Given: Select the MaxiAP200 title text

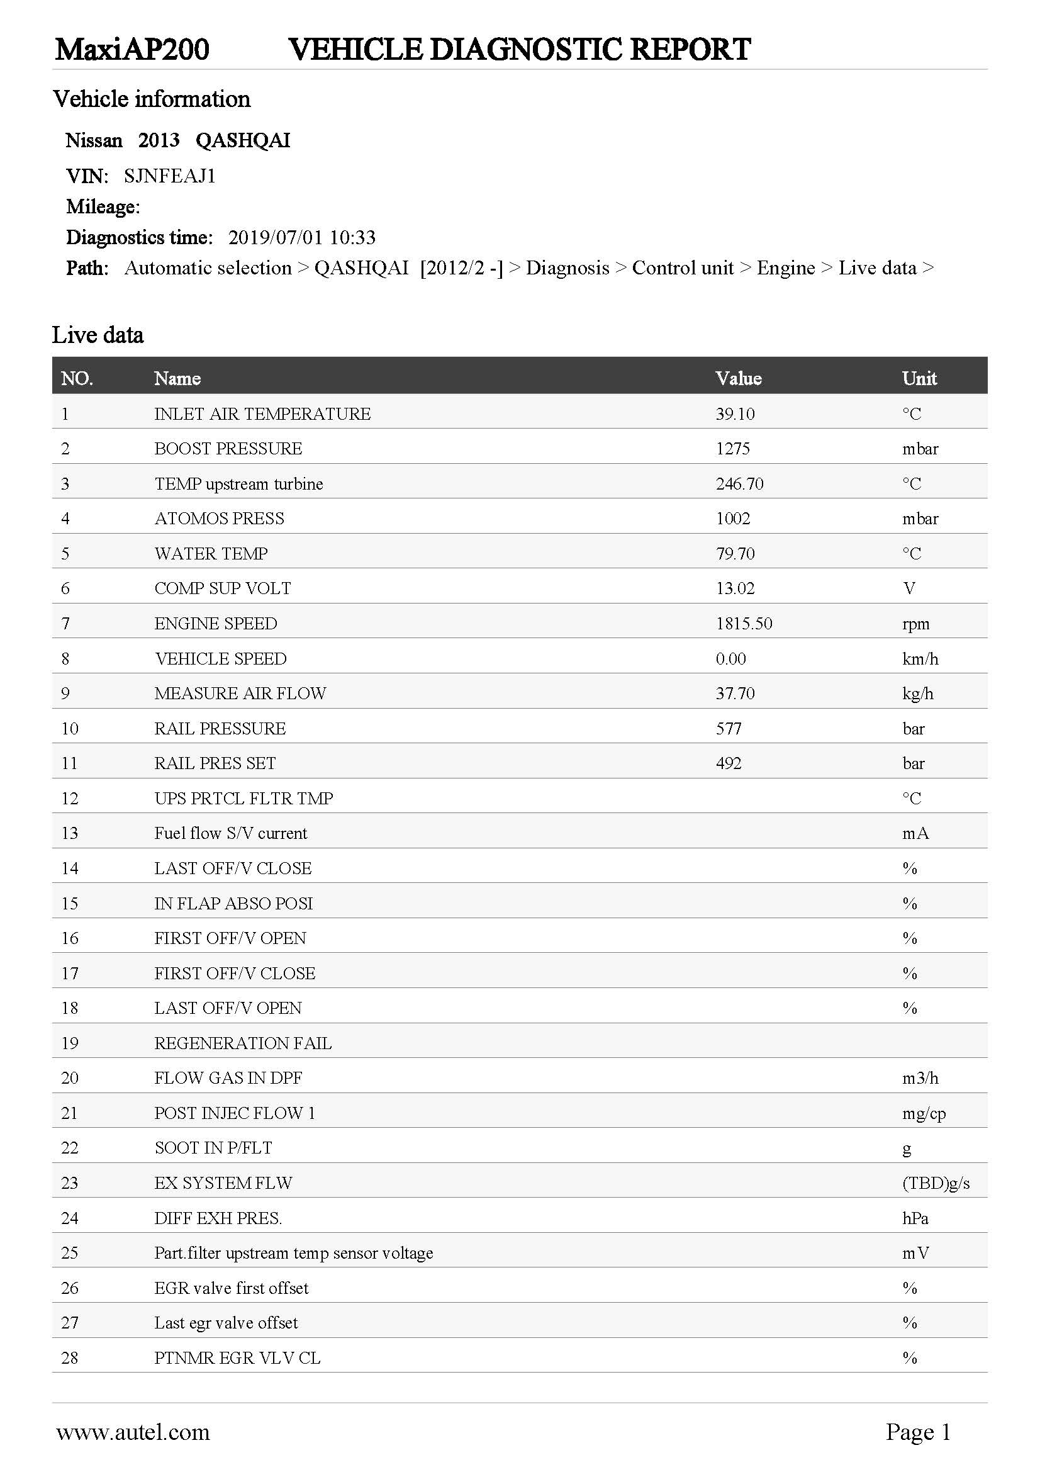Looking at the screenshot, I should 132,49.
